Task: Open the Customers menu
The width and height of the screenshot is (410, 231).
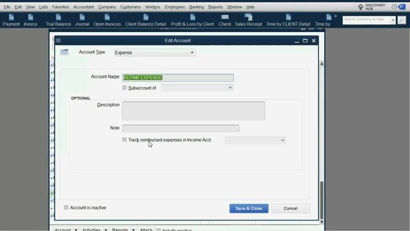Action: [x=130, y=7]
